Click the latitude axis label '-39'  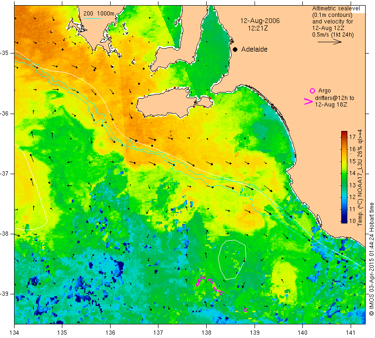tap(4, 294)
